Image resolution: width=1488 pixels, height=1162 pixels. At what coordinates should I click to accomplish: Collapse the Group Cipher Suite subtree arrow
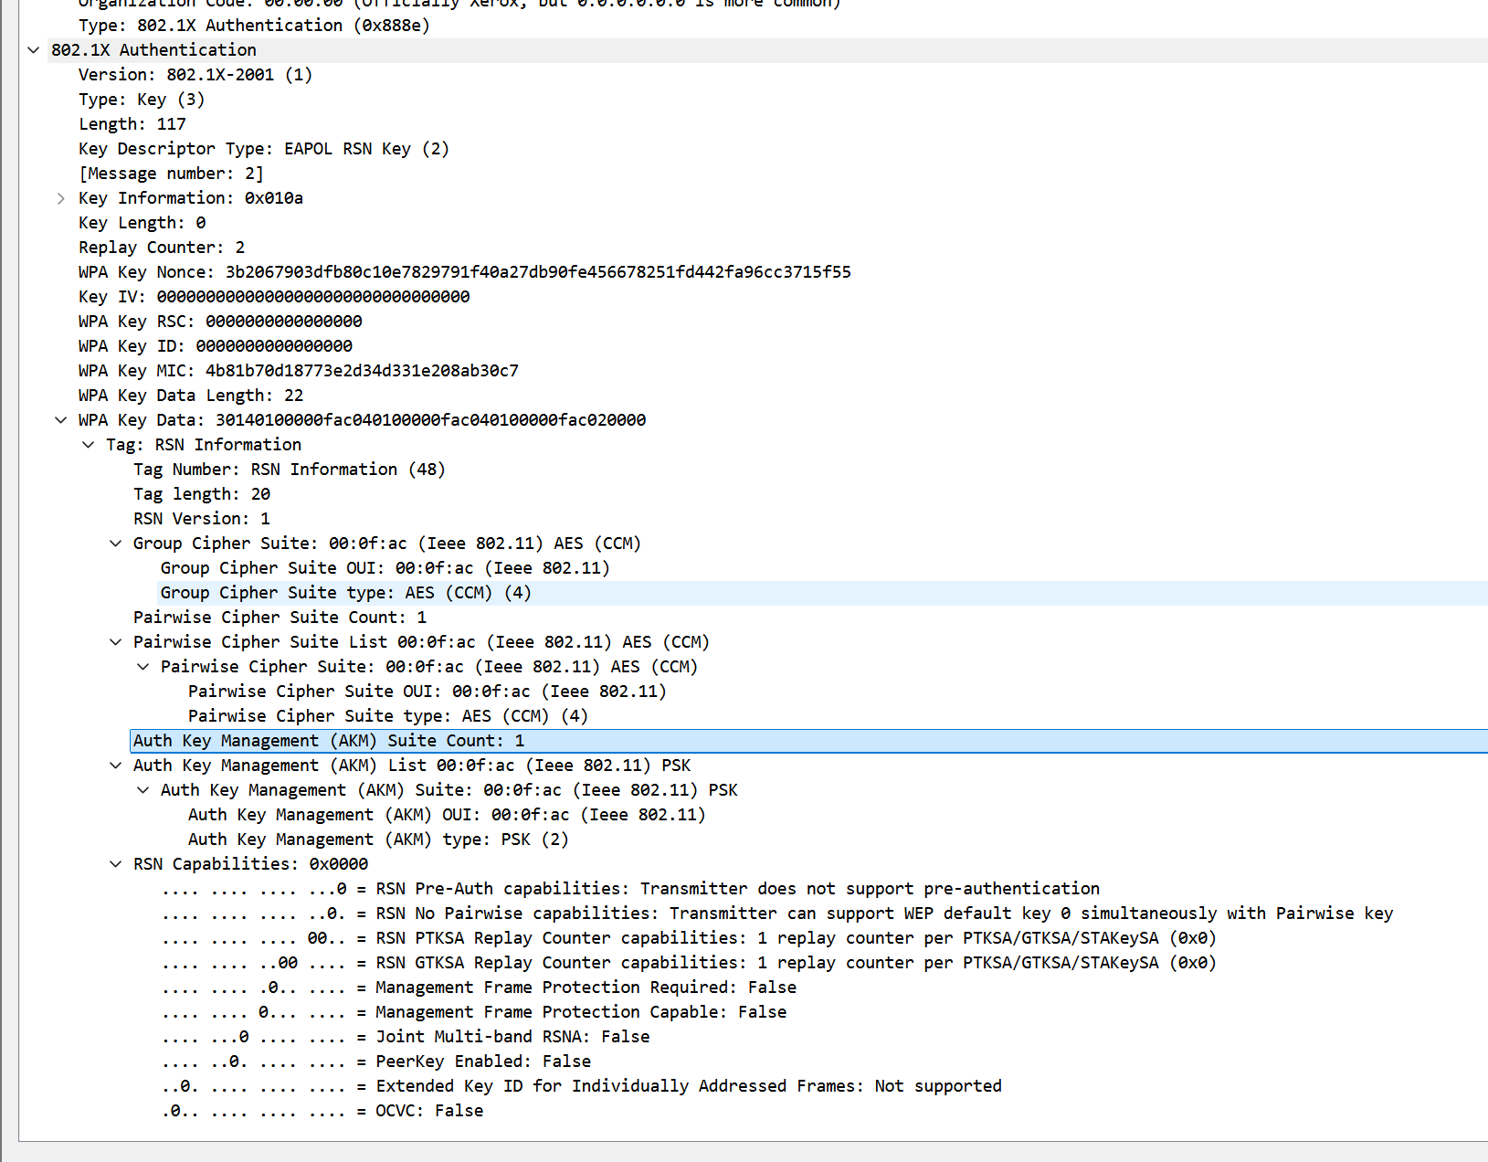(x=116, y=544)
